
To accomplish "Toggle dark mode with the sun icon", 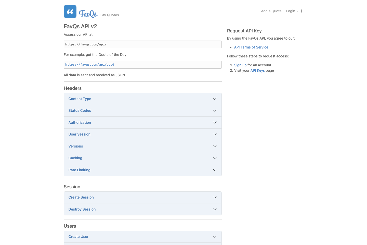I will click(301, 11).
